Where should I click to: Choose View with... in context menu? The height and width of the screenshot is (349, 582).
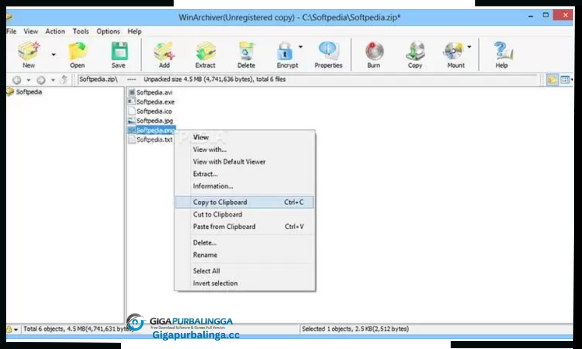point(245,149)
